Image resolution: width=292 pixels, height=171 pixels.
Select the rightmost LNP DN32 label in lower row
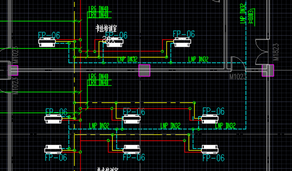point(225,126)
